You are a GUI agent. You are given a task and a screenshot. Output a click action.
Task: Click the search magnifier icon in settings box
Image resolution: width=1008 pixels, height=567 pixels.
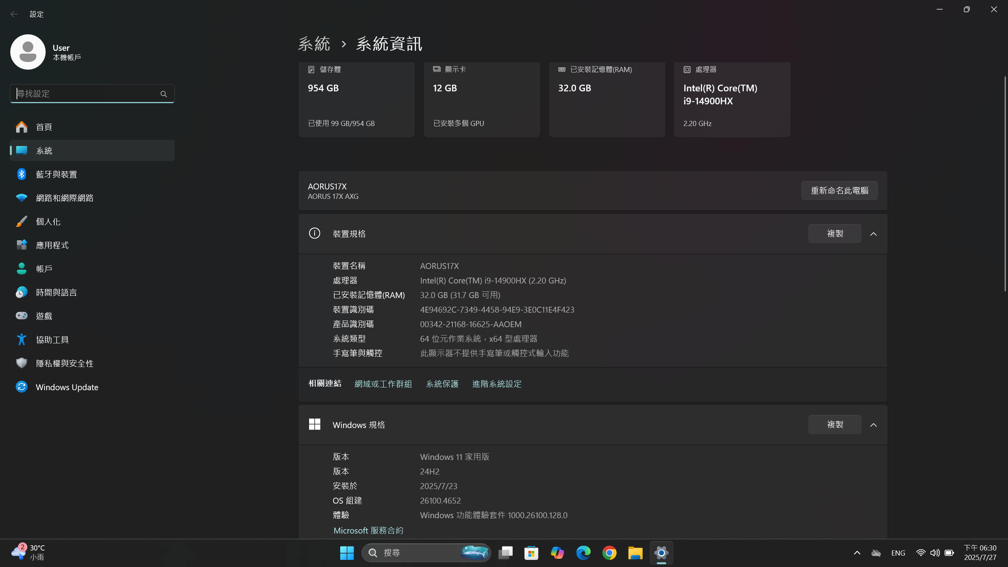(x=164, y=94)
